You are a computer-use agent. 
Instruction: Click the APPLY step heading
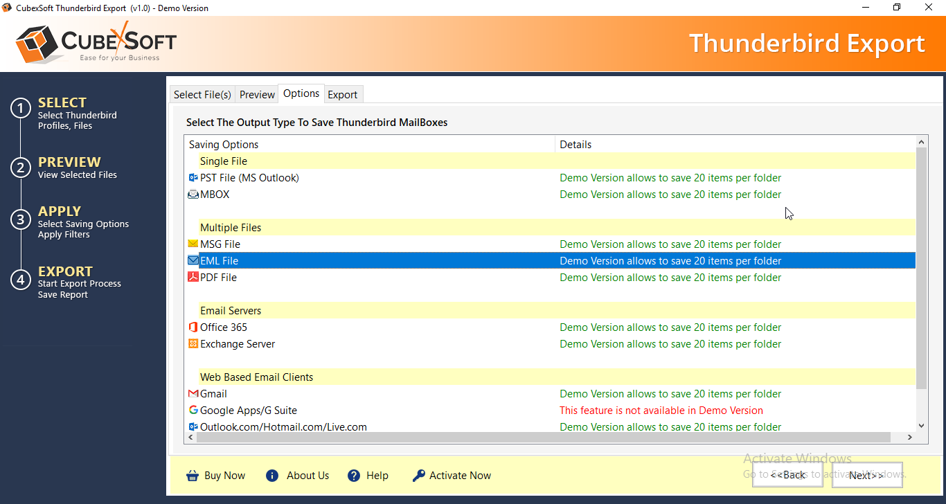(60, 211)
